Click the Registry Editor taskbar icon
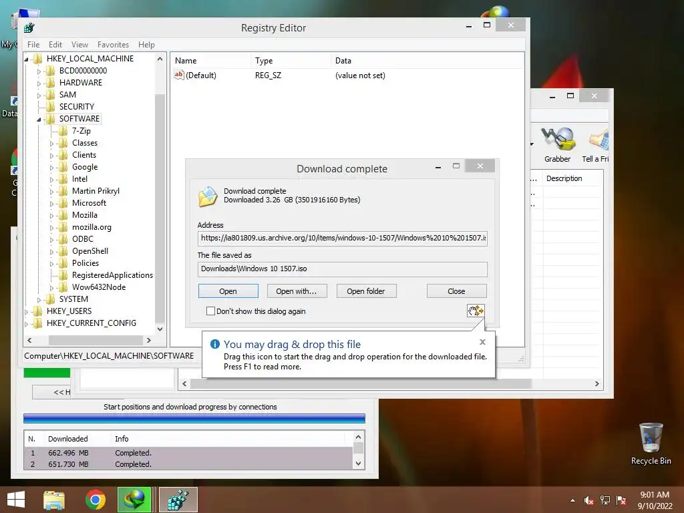The image size is (684, 513). pos(178,500)
